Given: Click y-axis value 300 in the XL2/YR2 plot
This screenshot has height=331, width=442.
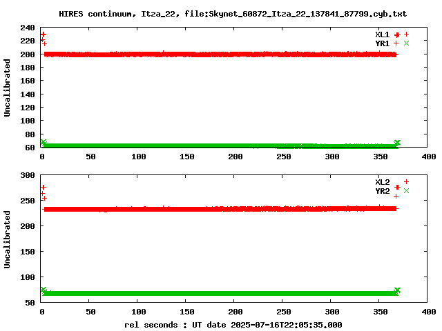Looking at the screenshot, I should (x=28, y=175).
